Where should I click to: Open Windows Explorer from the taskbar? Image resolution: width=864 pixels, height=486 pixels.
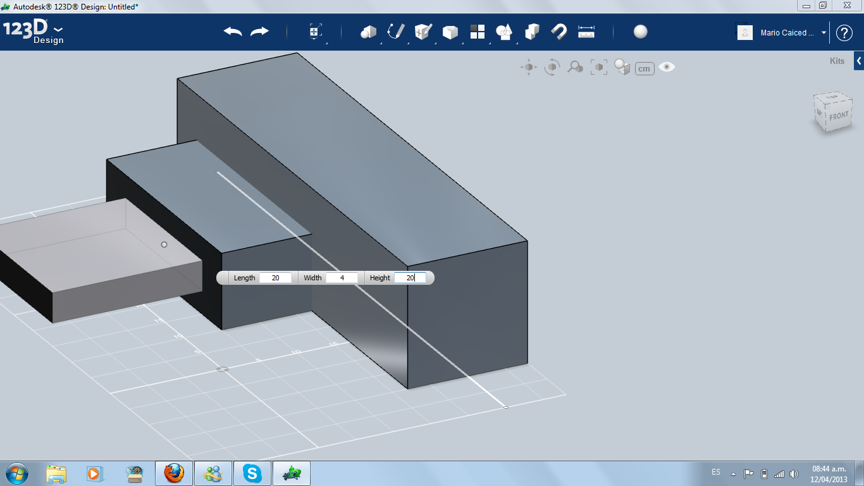pyautogui.click(x=56, y=473)
